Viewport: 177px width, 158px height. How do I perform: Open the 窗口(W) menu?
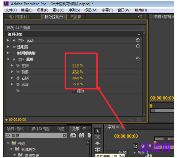124,10
